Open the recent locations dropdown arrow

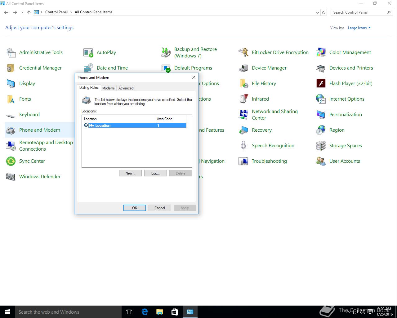click(x=22, y=12)
